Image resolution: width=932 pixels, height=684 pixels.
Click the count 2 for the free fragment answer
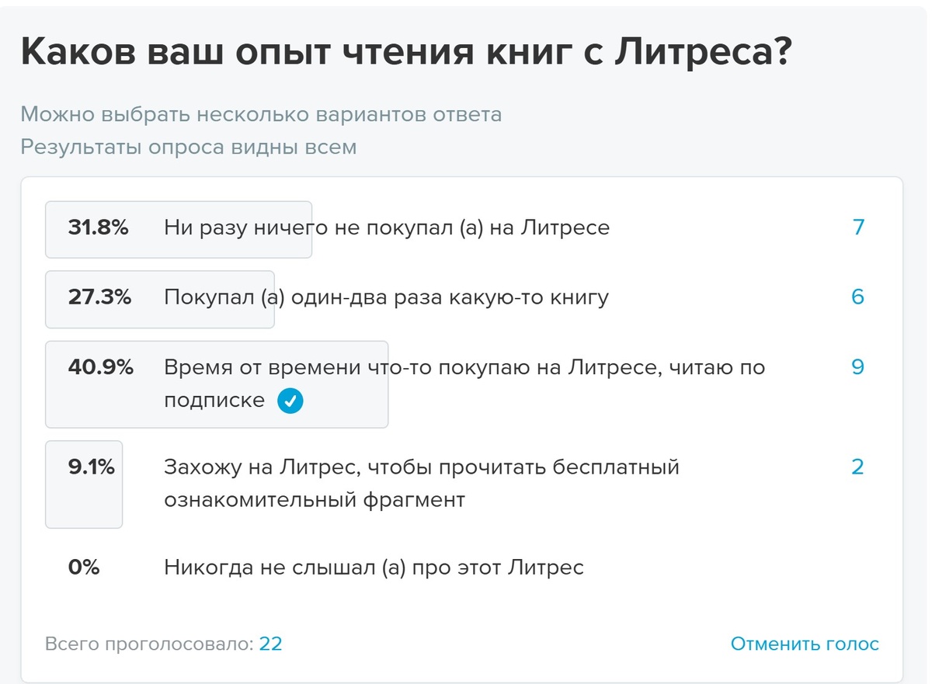857,467
